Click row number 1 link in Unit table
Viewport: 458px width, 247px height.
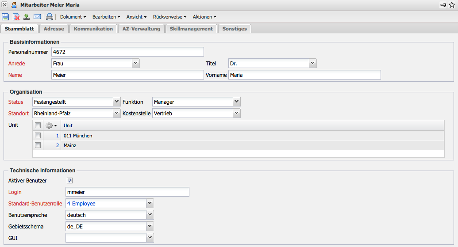point(57,136)
